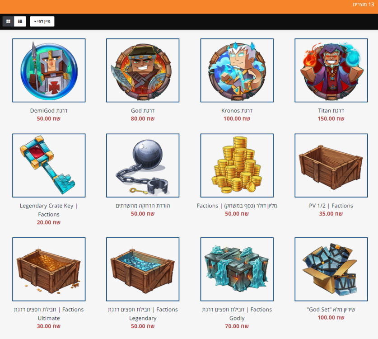Screen dimensions: 378x339
Task: Click the ball and chain unban image
Action: coord(143,165)
